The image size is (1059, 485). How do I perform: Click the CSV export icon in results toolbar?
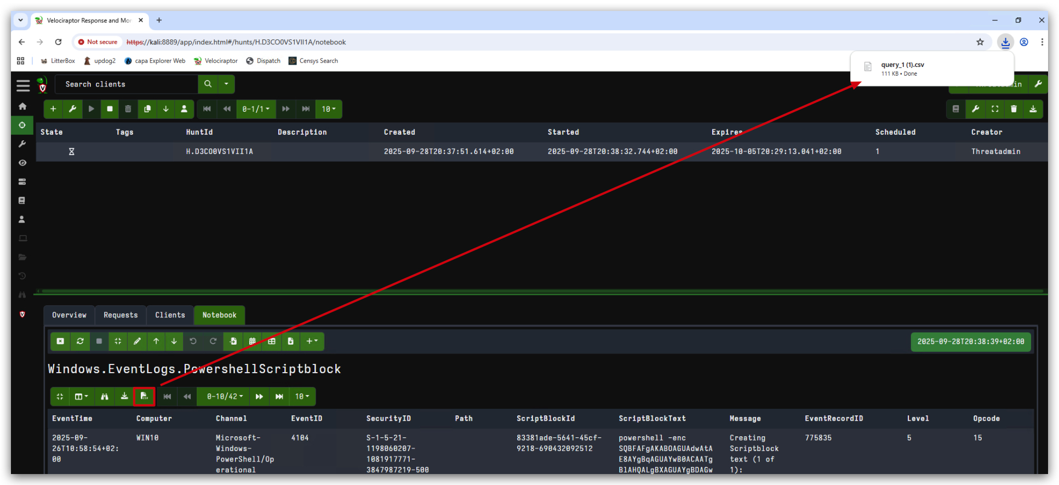point(144,396)
